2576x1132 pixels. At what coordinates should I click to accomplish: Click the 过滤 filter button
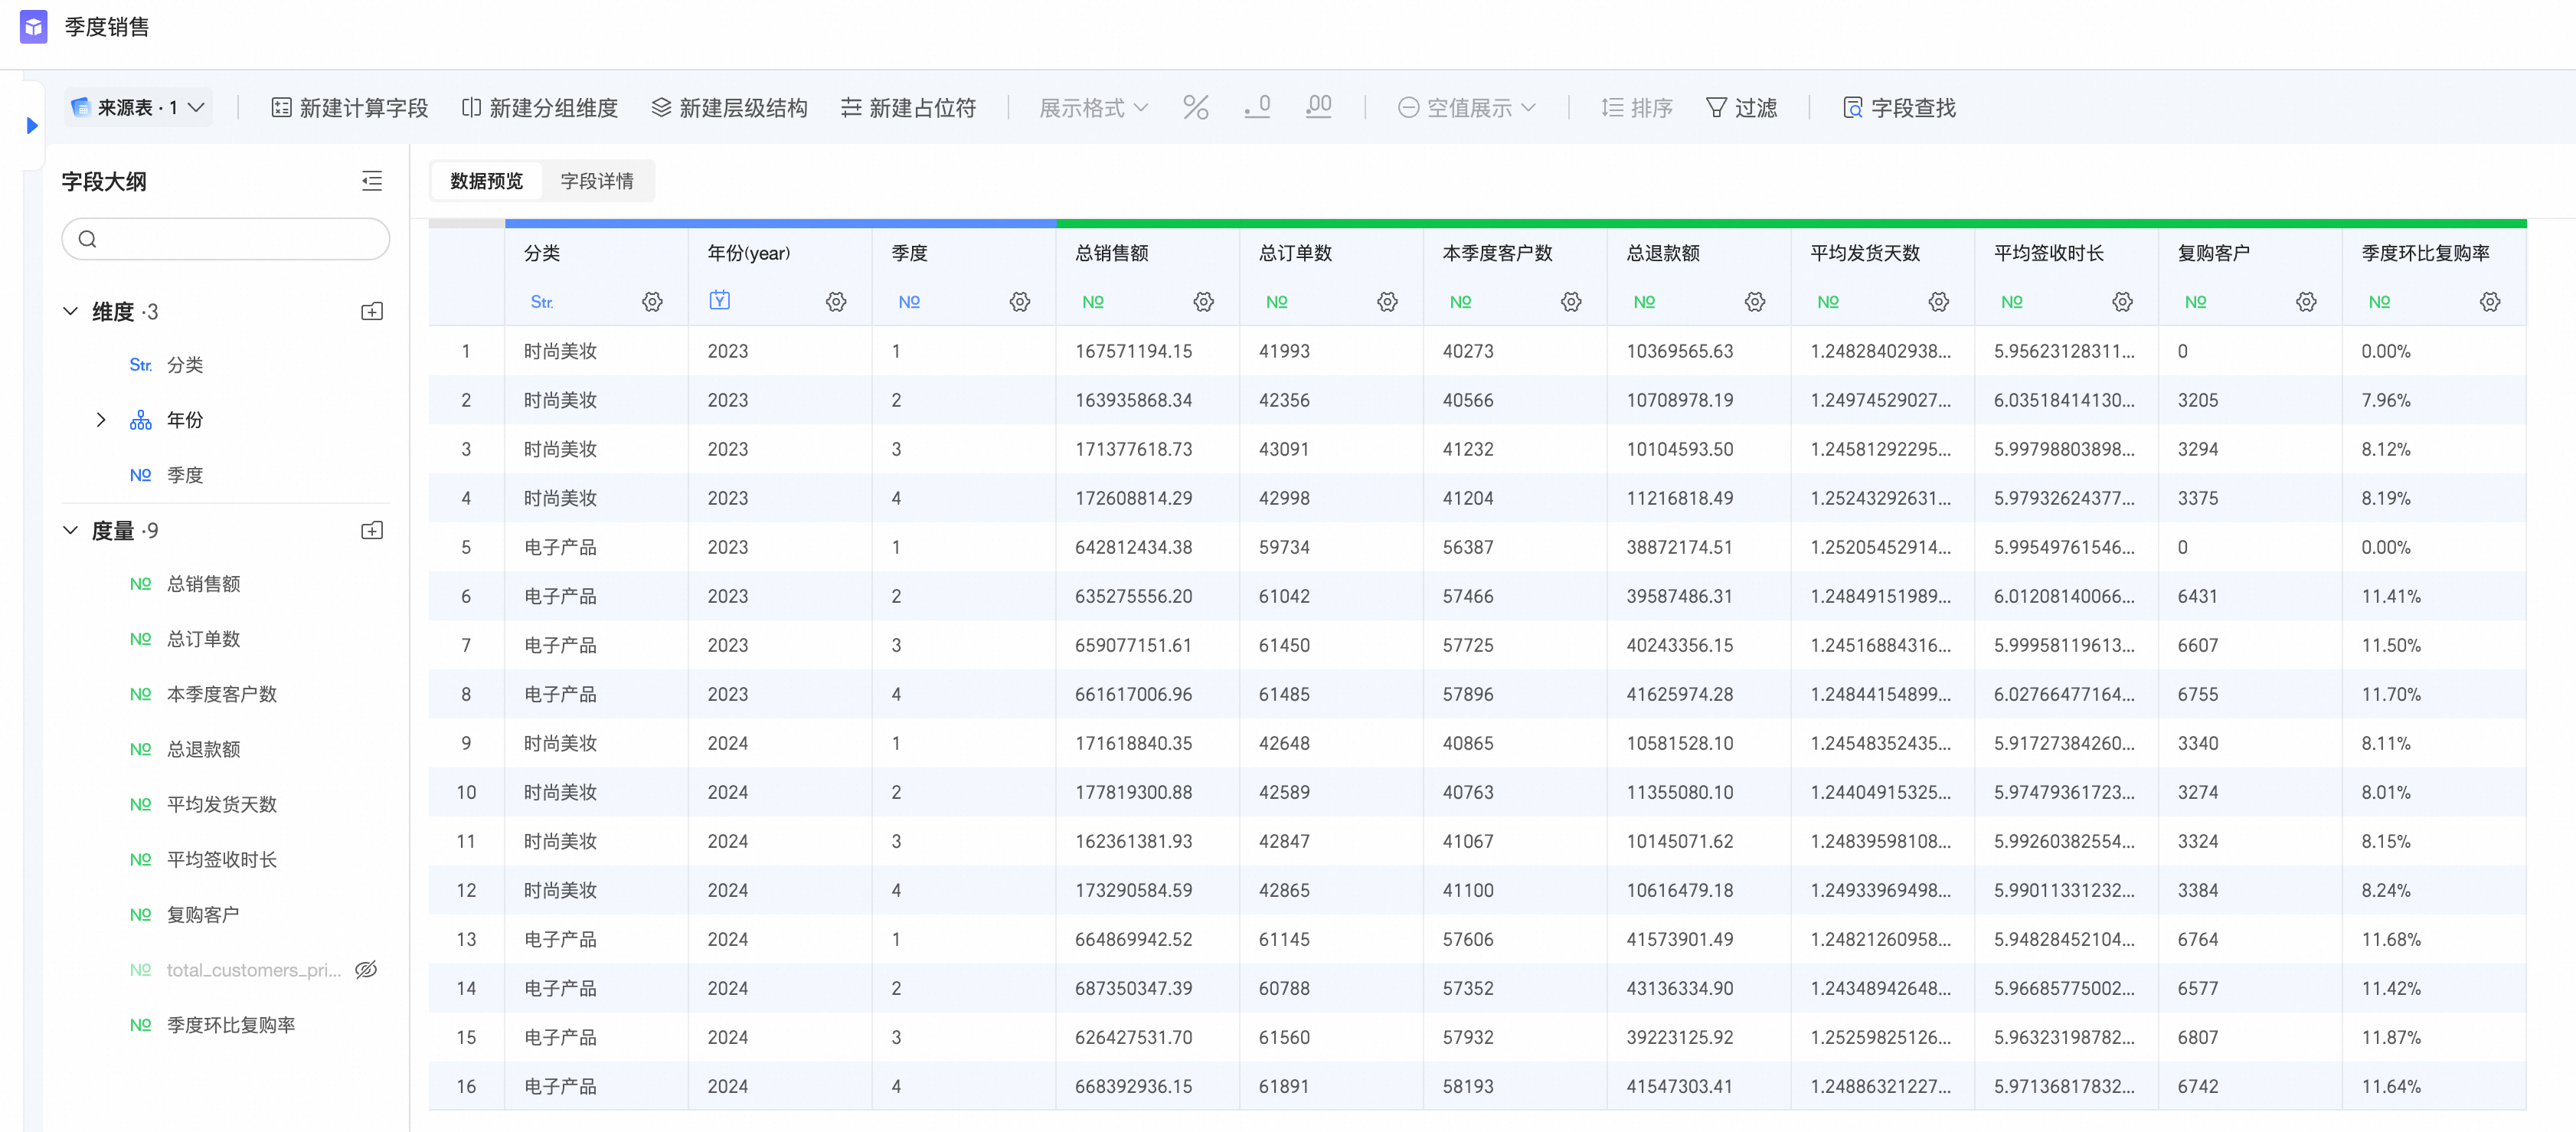1741,107
